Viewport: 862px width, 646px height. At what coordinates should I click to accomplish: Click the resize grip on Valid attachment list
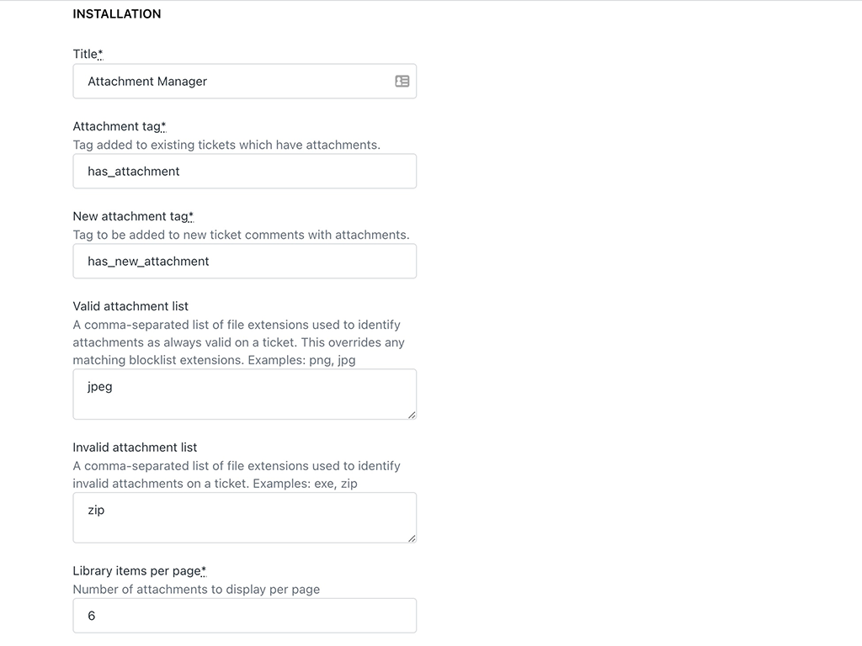pyautogui.click(x=412, y=413)
